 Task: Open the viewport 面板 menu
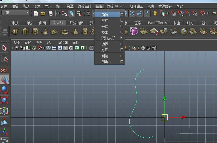click(75, 42)
